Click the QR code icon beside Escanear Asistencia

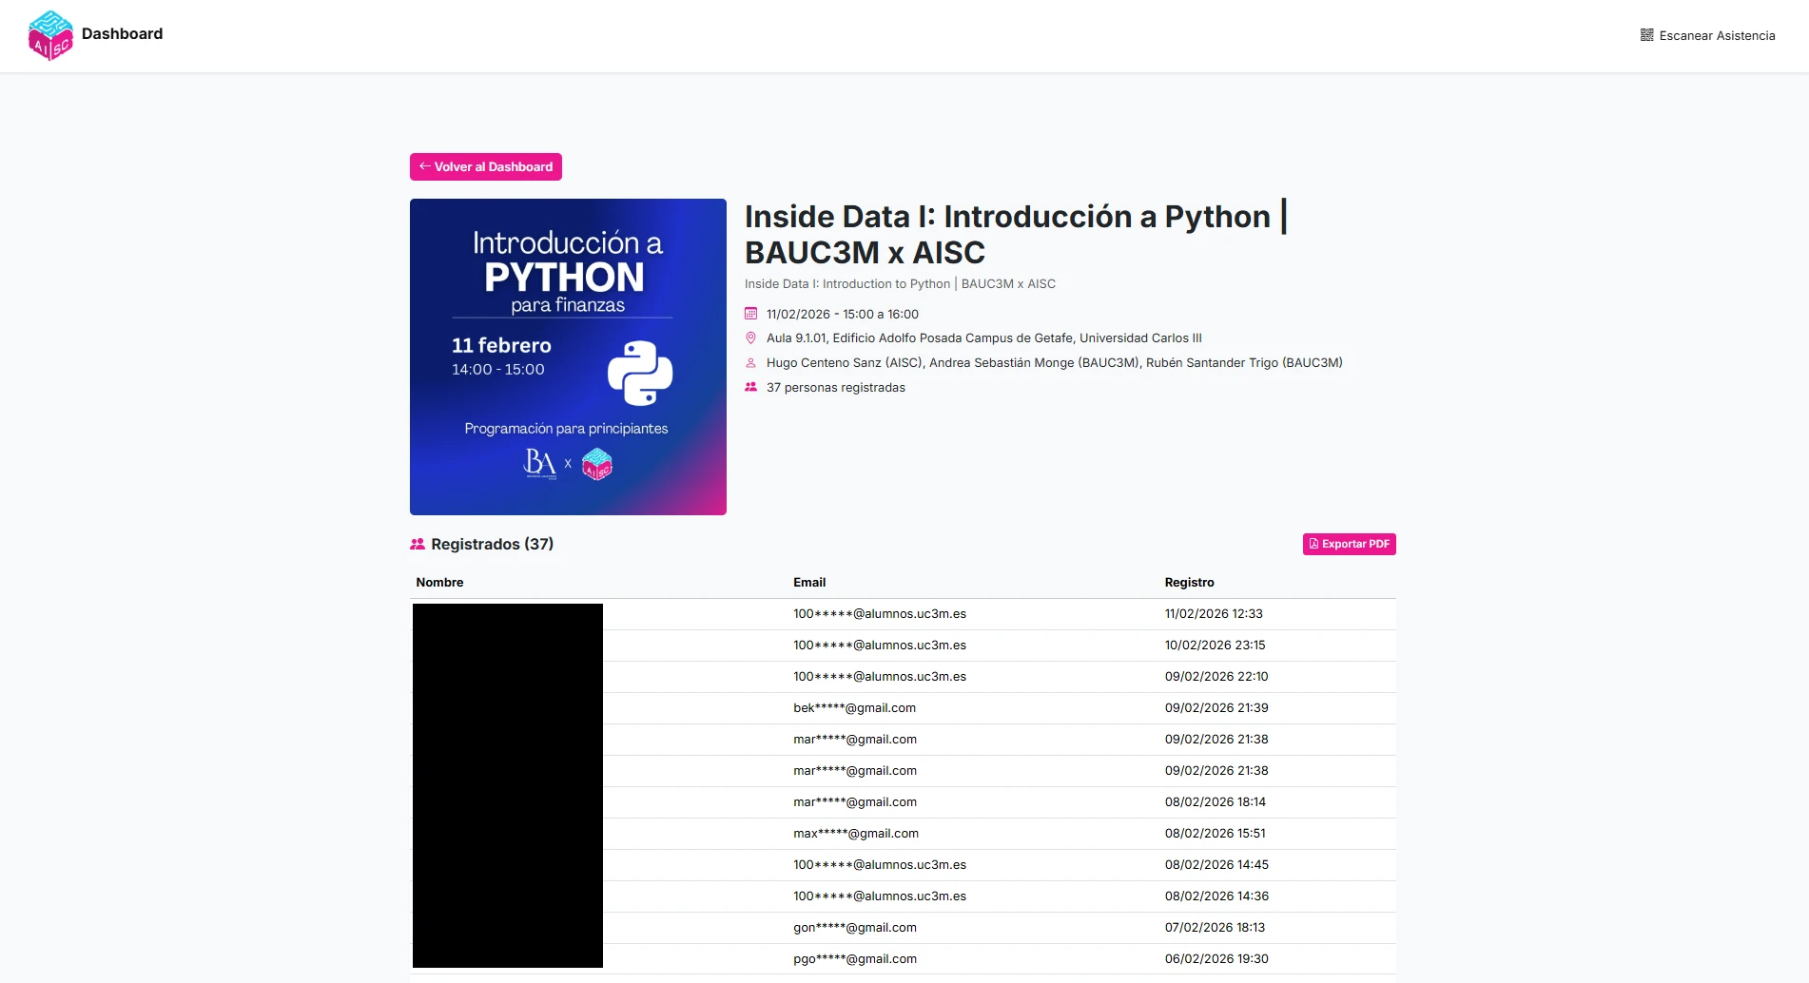[x=1647, y=35]
